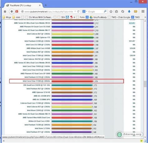Open AMD A4-3330MX APU link
Image resolution: width=148 pixels, height=143 pixels.
click(x=41, y=100)
